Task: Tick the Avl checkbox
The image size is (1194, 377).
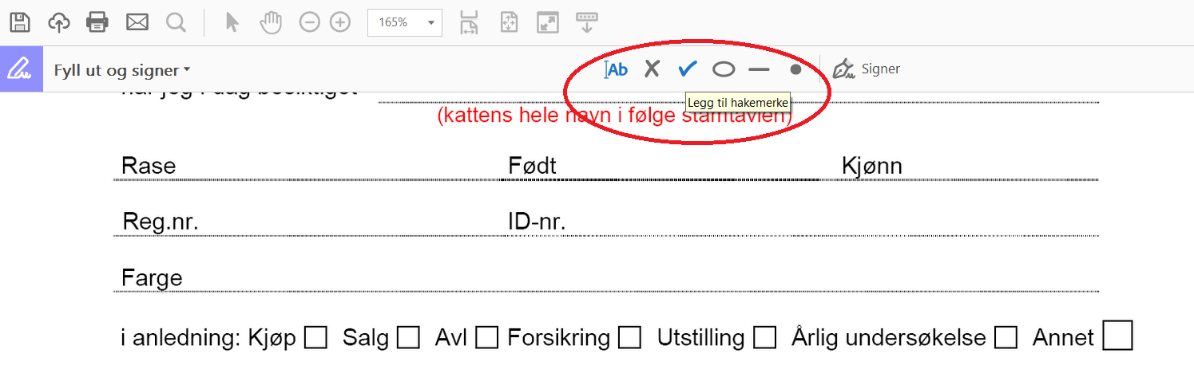Action: coord(487,338)
